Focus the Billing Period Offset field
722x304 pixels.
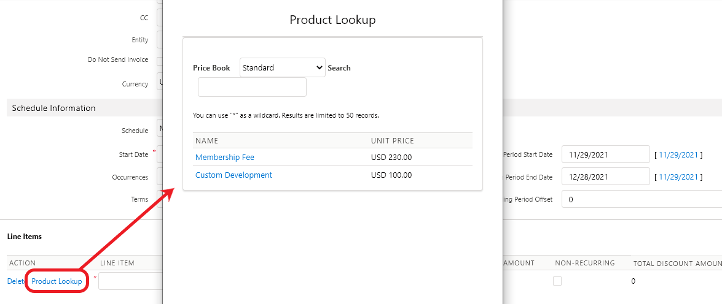click(639, 199)
